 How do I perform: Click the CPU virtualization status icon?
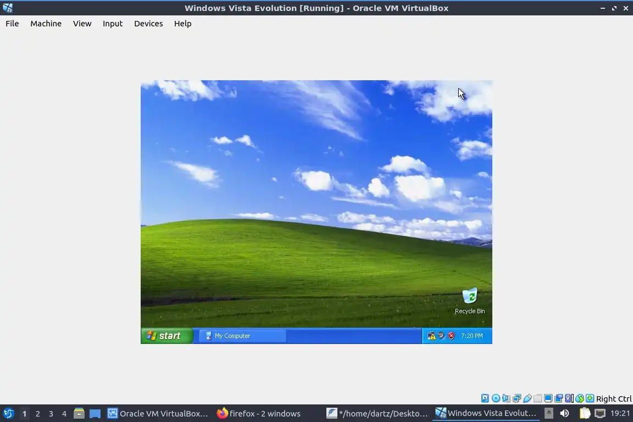tap(569, 398)
